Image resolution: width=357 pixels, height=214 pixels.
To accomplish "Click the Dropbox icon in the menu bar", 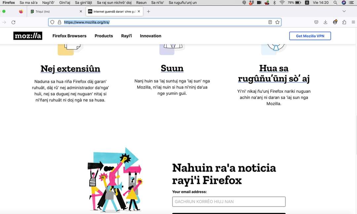I will coord(251,3).
